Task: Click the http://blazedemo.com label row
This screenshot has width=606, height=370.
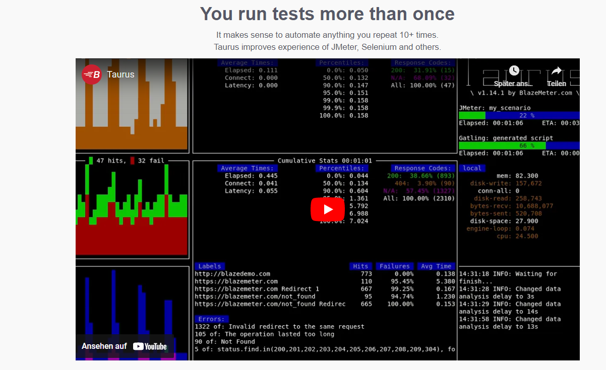Action: click(x=324, y=274)
